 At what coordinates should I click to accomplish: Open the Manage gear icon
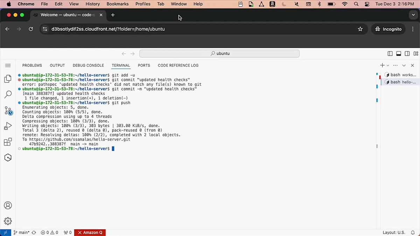(x=8, y=221)
